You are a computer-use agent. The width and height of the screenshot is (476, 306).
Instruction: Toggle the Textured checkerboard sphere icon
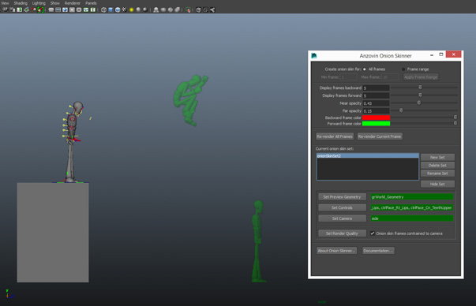125,9
